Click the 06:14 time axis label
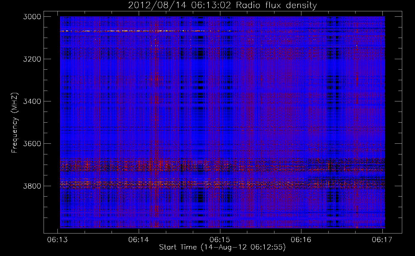The image size is (415, 256). 139,240
